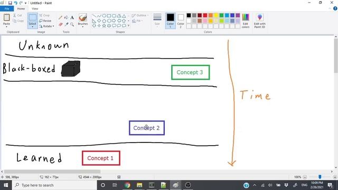338x190 pixels.
Task: Open Paint Help question mark icon
Action: click(335, 8)
